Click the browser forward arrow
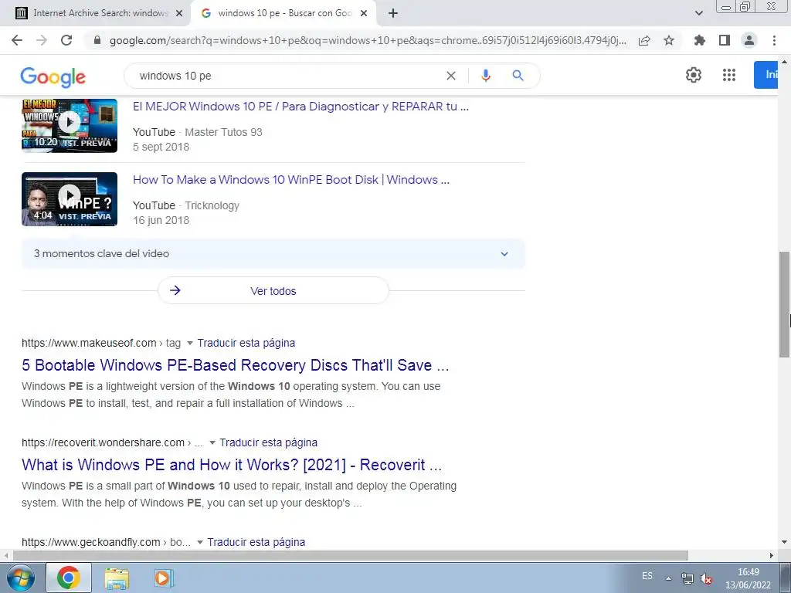 click(x=42, y=40)
